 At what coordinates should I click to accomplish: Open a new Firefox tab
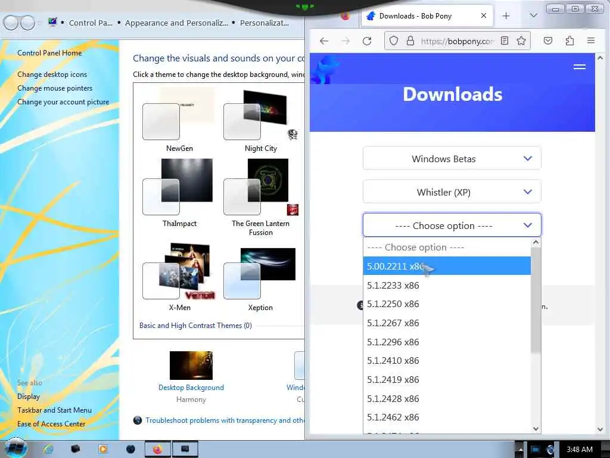(506, 16)
